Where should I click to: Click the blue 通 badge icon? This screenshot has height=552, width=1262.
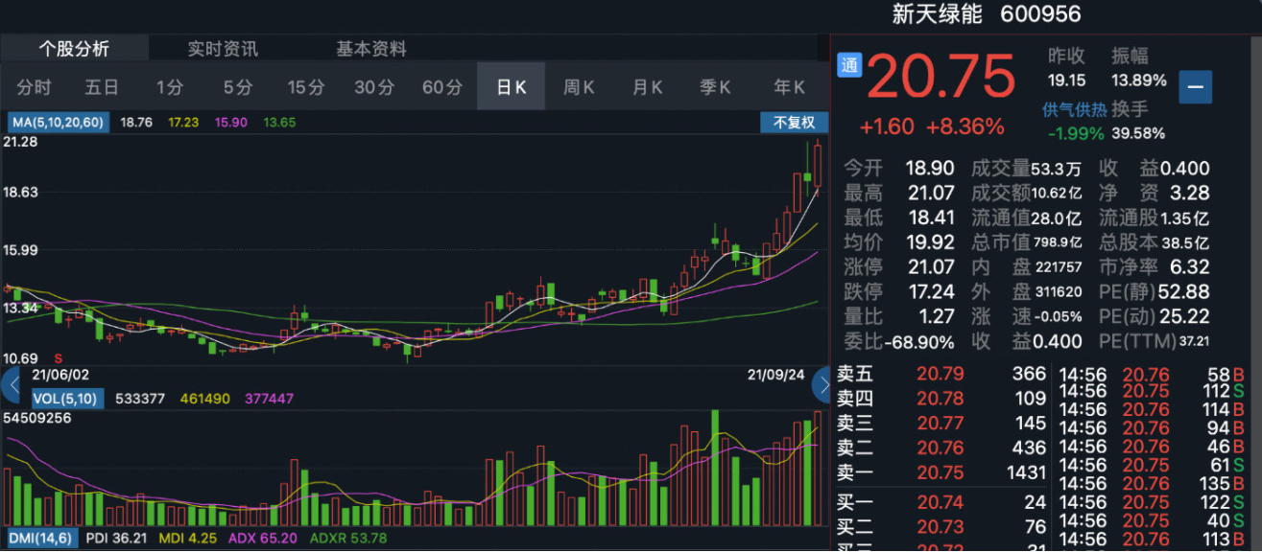849,65
